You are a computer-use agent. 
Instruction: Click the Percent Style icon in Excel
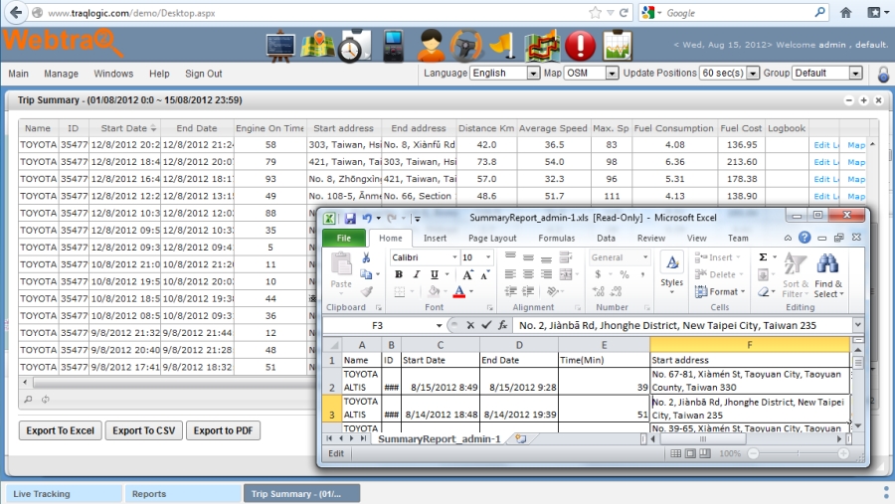625,274
